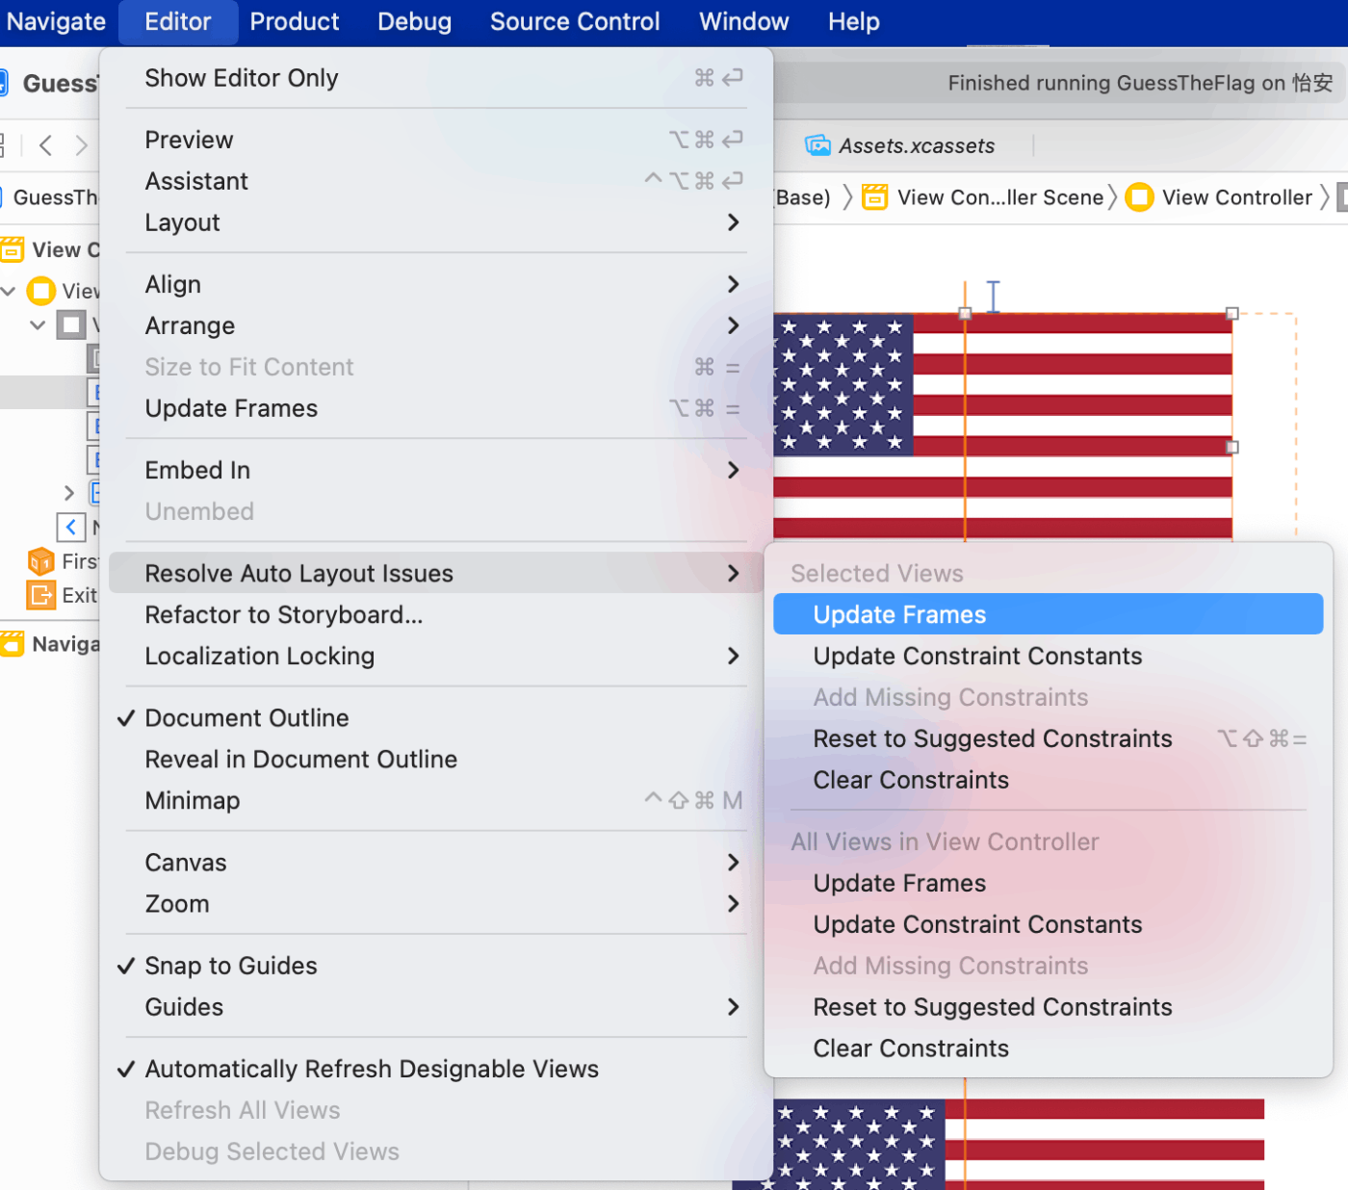Select the First Responder cube icon
The image size is (1348, 1190).
pos(41,561)
